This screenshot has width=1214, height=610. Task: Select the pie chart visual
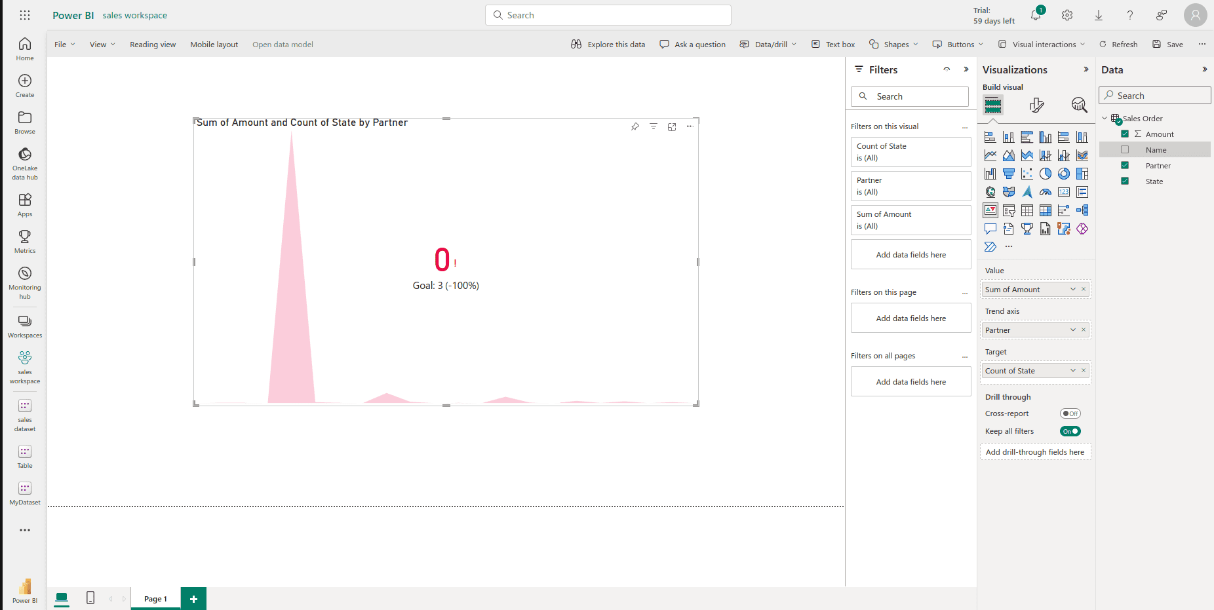point(1046,174)
